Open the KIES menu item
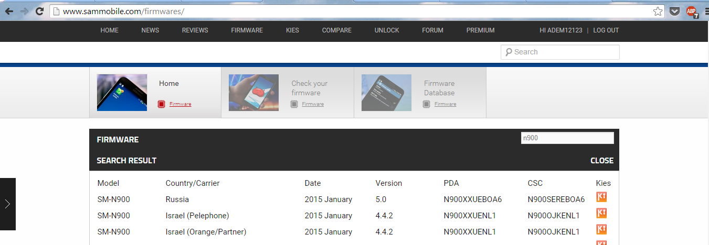 coord(293,30)
